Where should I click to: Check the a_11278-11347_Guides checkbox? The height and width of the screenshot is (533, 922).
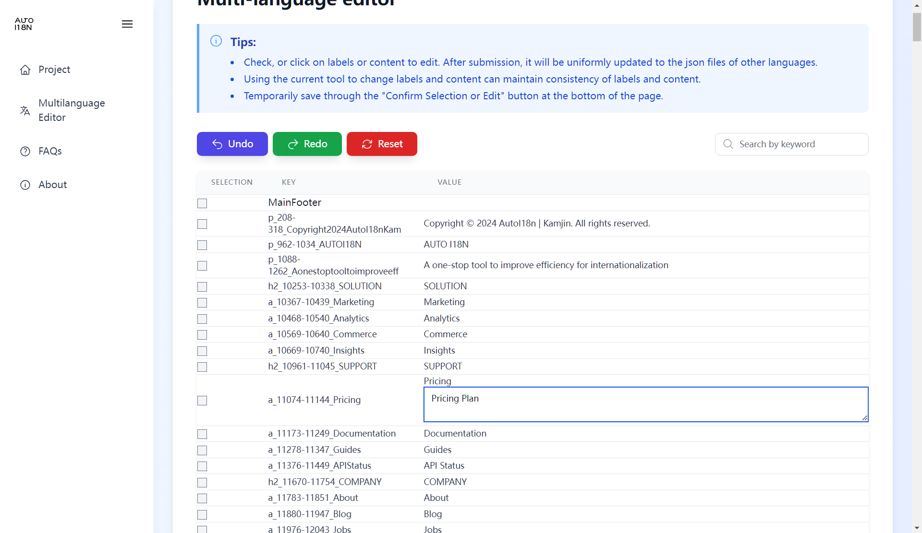click(x=202, y=450)
